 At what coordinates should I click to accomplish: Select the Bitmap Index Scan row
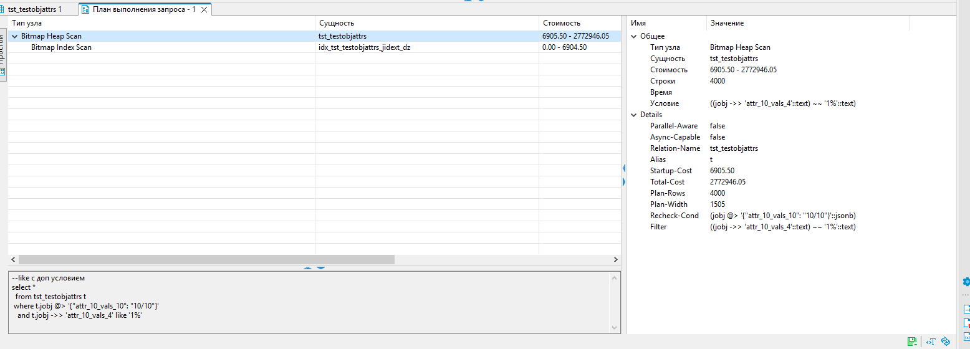pos(61,47)
